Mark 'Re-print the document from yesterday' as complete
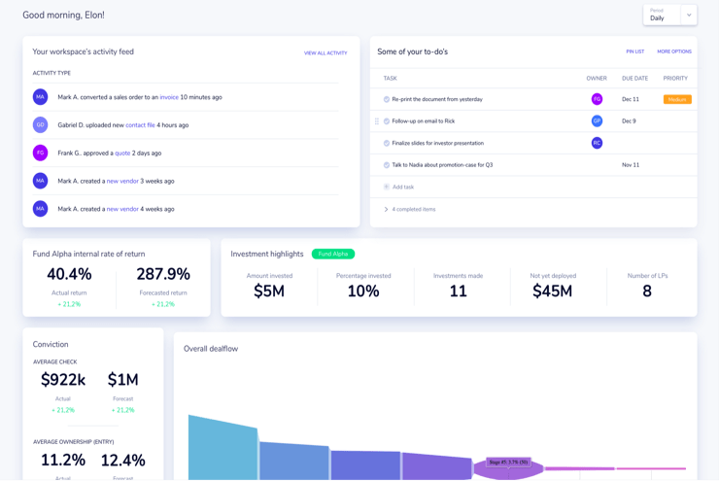This screenshot has width=719, height=481. click(x=387, y=99)
